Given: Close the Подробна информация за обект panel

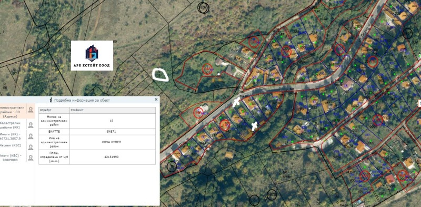Looking at the screenshot, I should [x=156, y=100].
